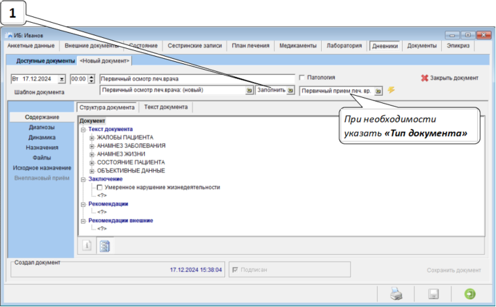Click the printer icon in bottom bar

397,293
